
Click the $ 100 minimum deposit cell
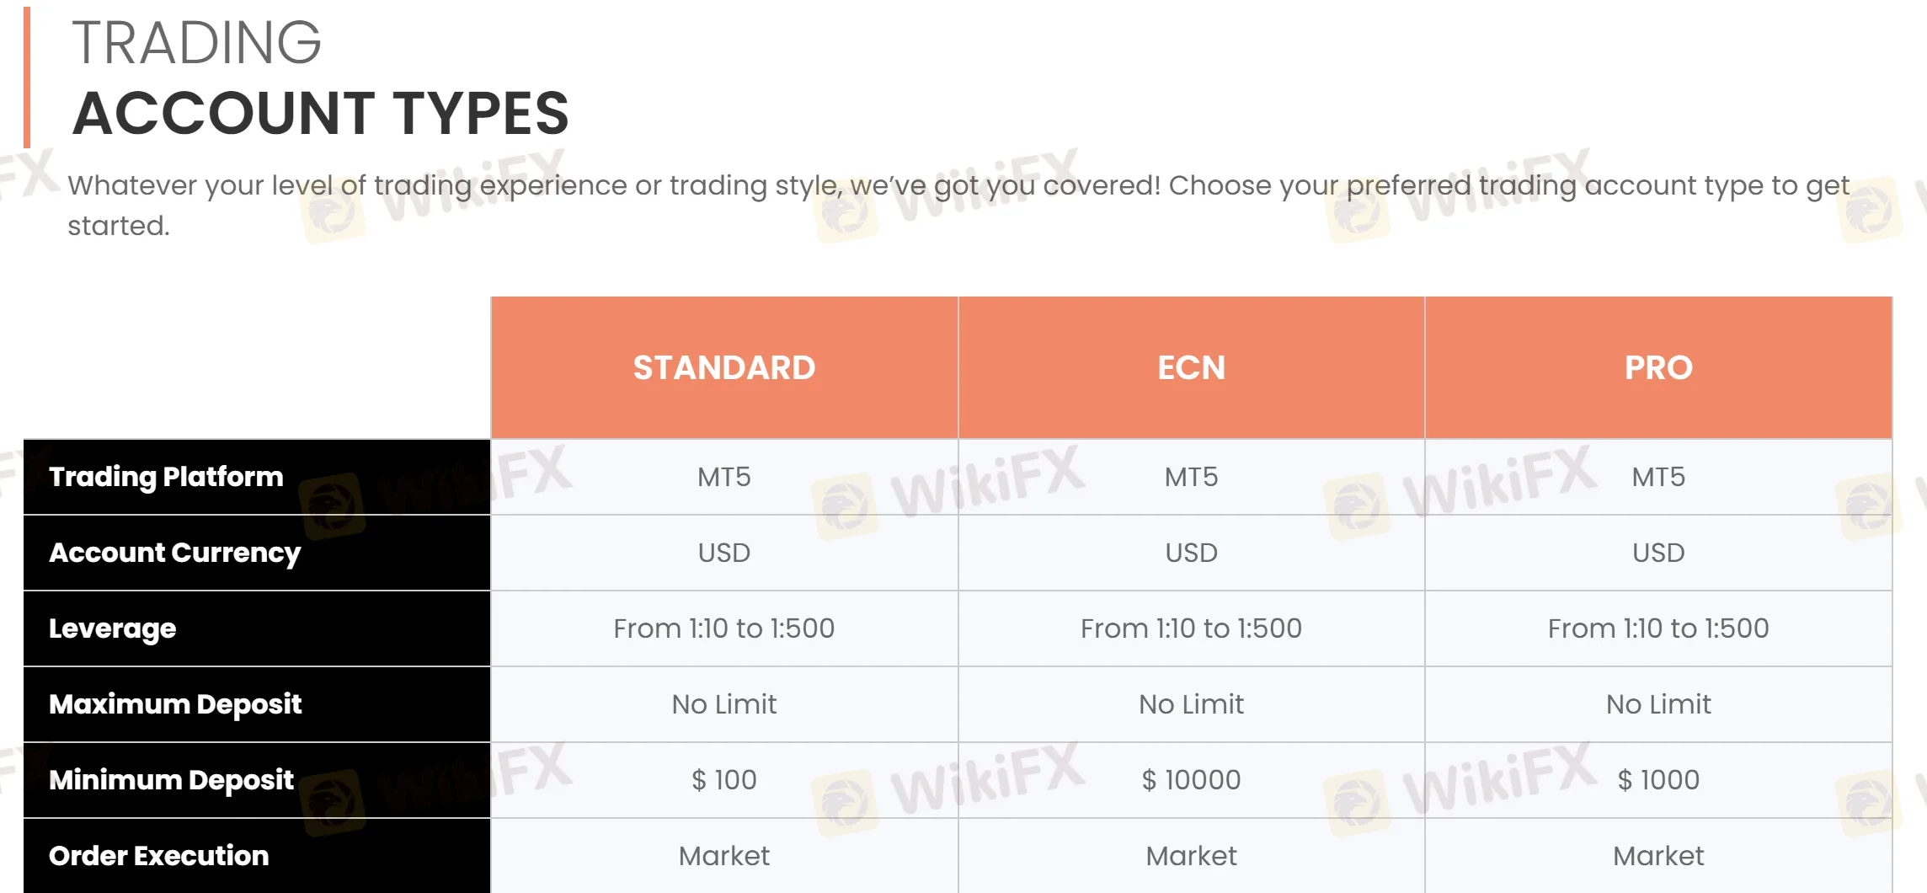[724, 780]
